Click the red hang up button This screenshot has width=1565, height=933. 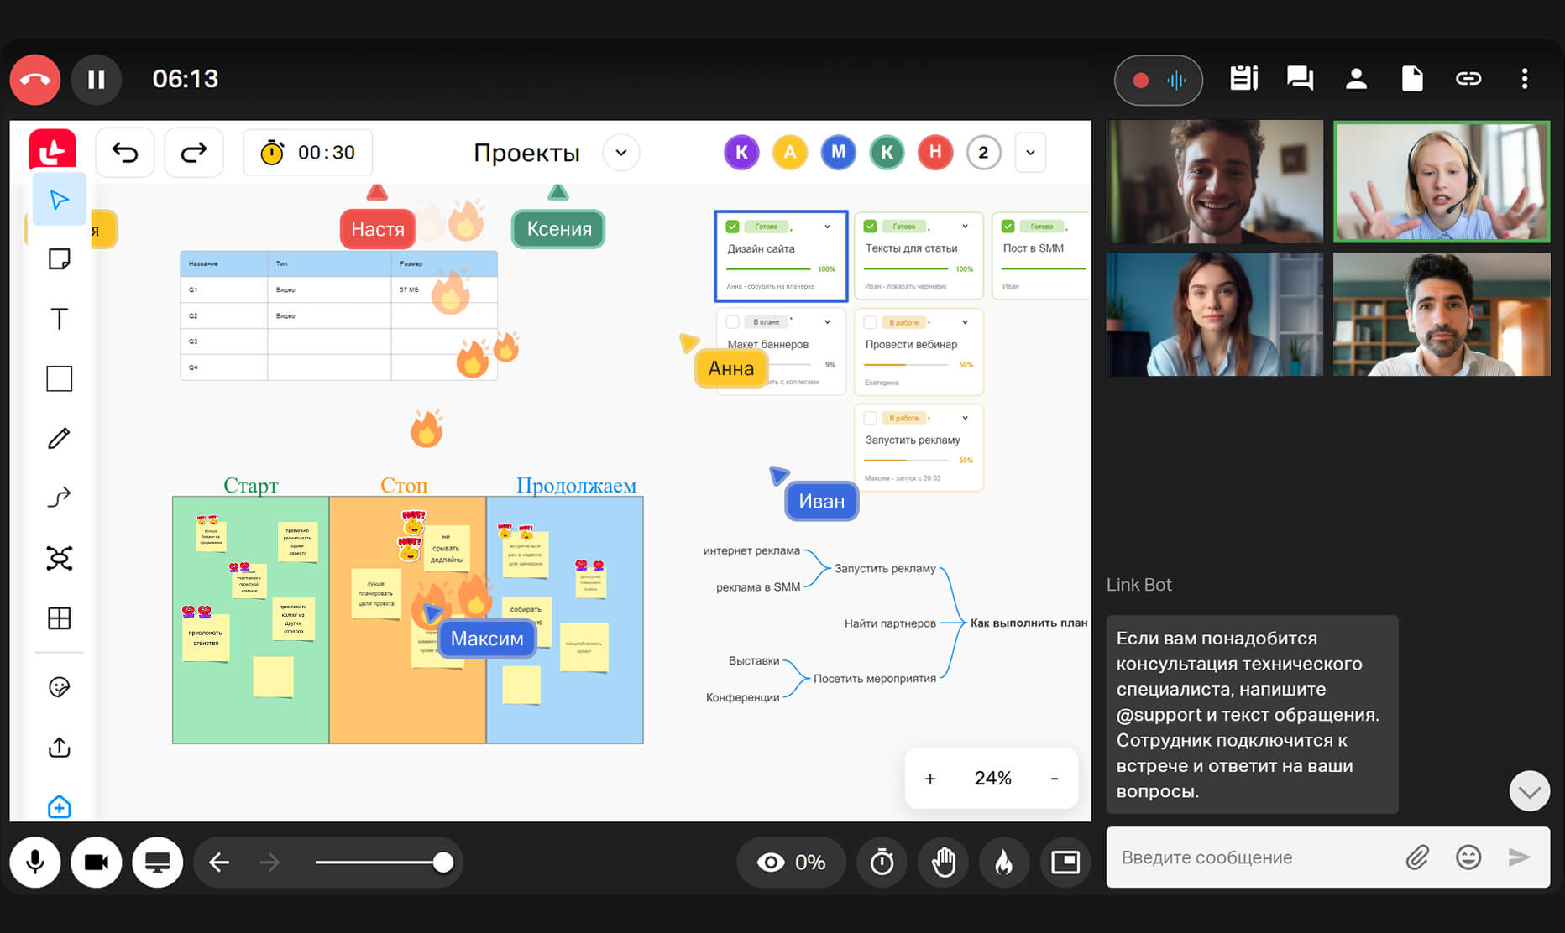click(x=35, y=80)
